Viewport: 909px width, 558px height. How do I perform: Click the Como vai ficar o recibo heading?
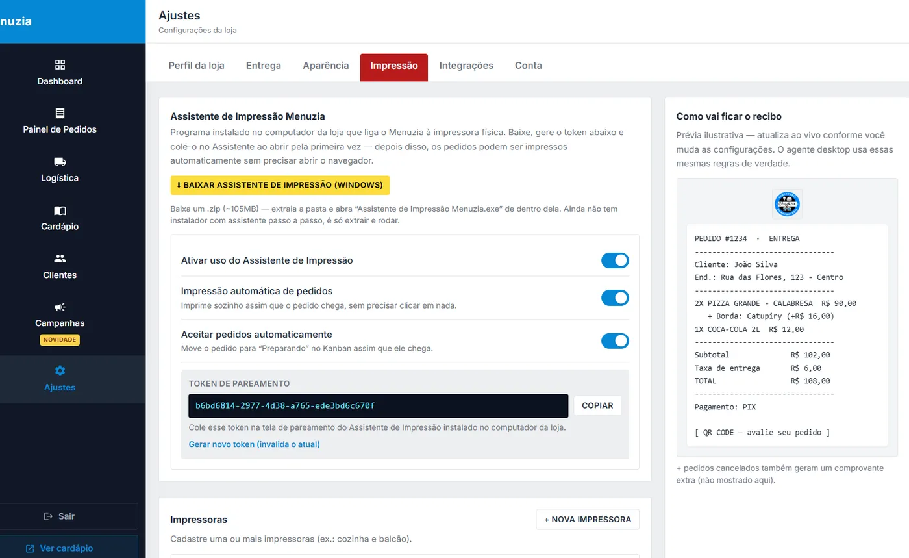(x=728, y=116)
